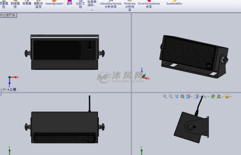Click the Edit Appearance color ball icon

[x=213, y=96]
